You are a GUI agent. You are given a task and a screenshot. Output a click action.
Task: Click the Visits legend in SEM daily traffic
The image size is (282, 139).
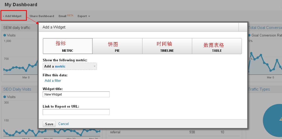tap(10, 35)
